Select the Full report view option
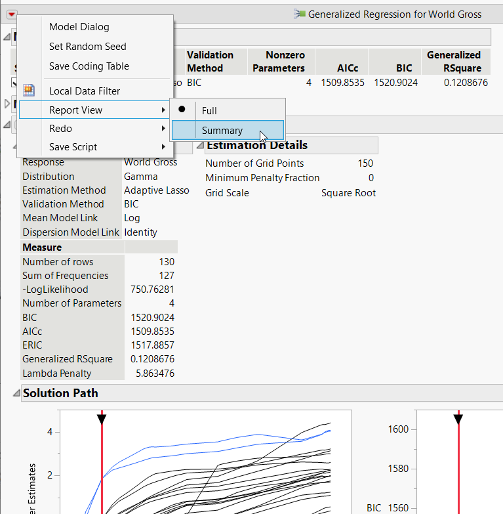Viewport: 503px width, 514px height. (209, 111)
